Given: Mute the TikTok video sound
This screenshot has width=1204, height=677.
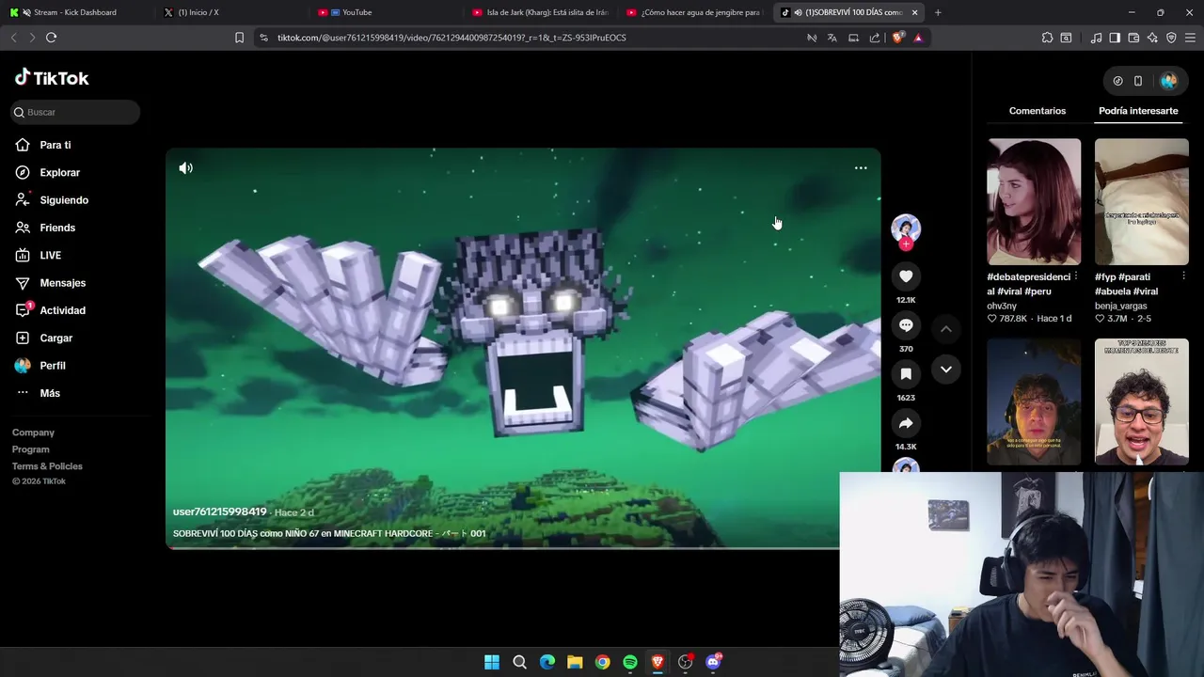Looking at the screenshot, I should (186, 168).
